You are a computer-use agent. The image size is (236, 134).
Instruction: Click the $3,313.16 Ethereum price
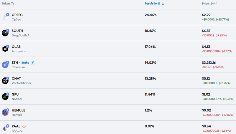click(209, 63)
